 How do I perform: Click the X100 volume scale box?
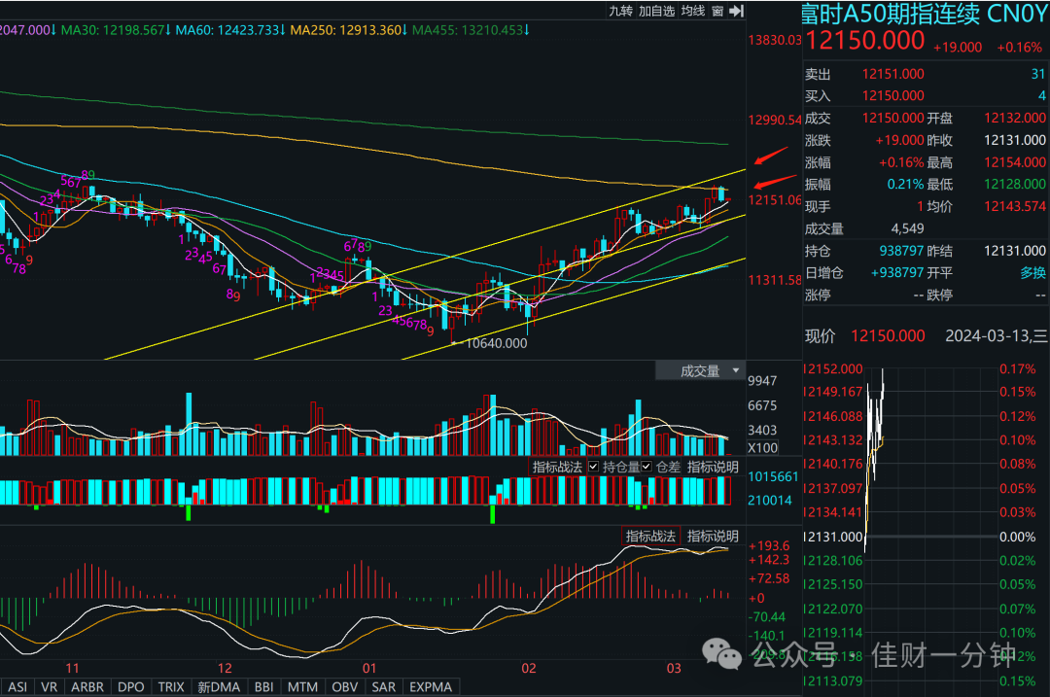click(763, 448)
